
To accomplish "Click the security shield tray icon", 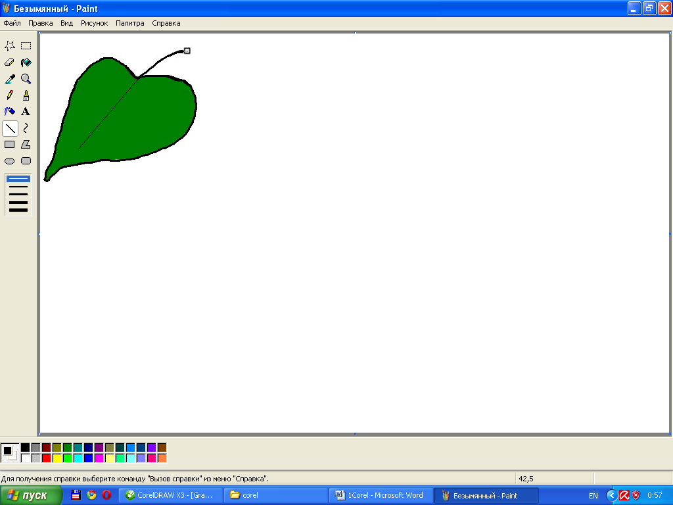I will tap(636, 496).
